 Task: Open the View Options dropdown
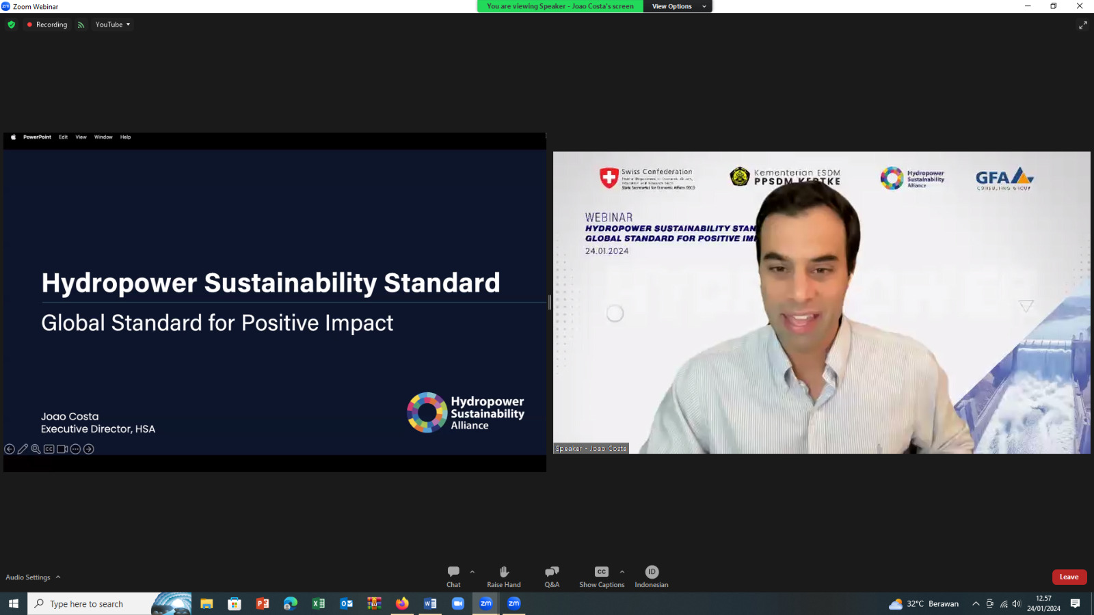tap(678, 6)
